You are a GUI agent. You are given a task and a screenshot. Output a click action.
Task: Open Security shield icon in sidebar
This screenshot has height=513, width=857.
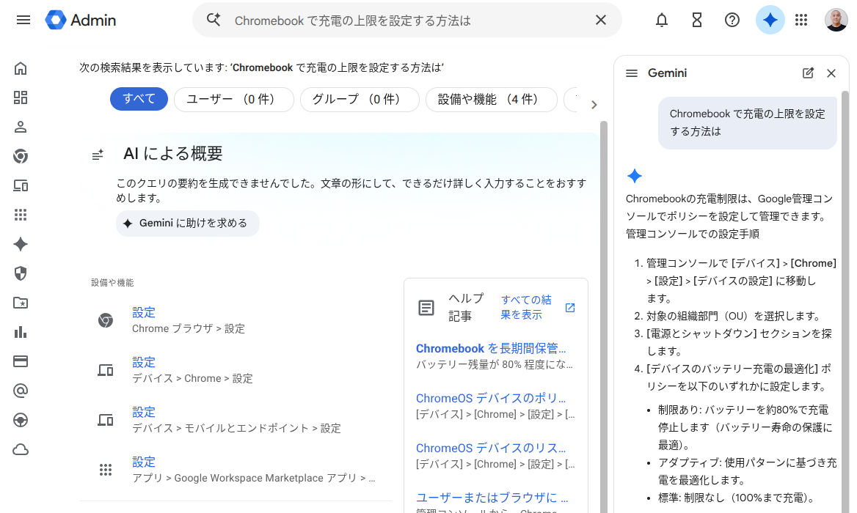point(21,273)
